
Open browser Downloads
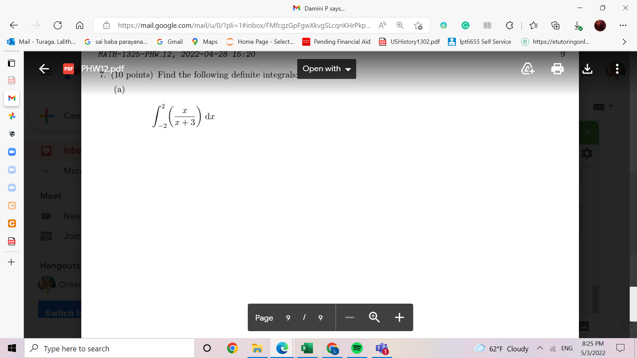(x=578, y=25)
